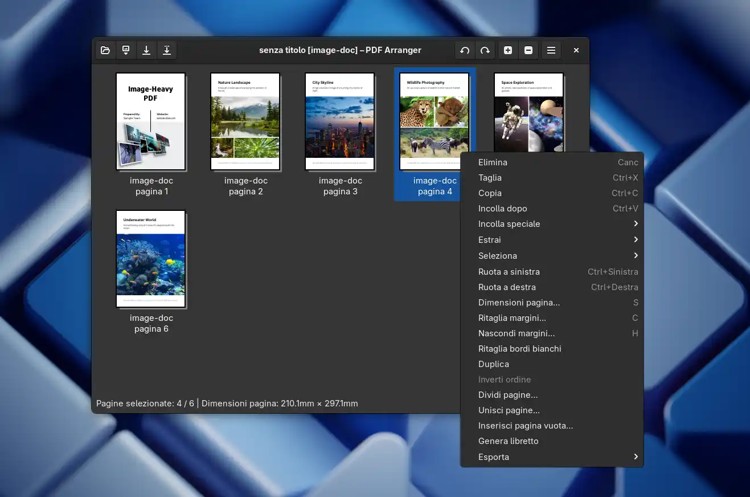Open the main hamburger menu
Image resolution: width=750 pixels, height=497 pixels.
coord(551,50)
